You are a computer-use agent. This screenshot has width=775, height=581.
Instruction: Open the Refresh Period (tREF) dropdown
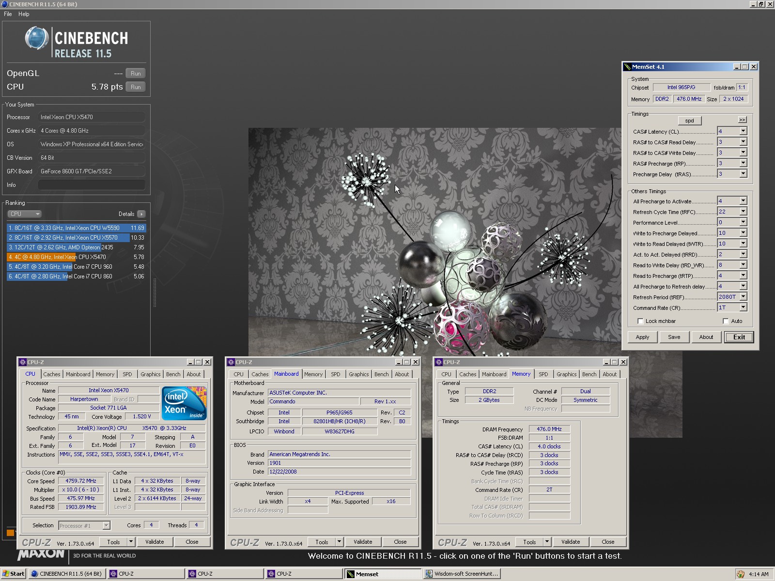[x=743, y=297]
